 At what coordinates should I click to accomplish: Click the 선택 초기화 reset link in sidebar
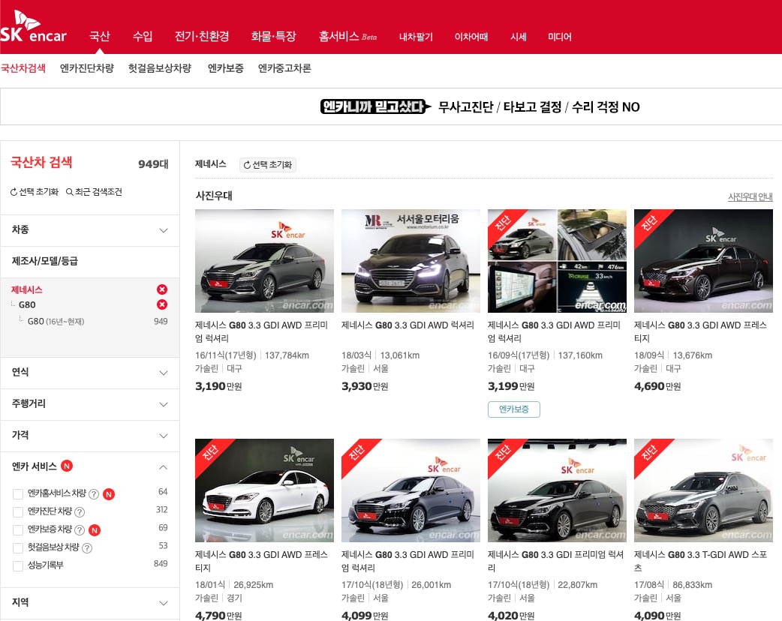coord(35,192)
